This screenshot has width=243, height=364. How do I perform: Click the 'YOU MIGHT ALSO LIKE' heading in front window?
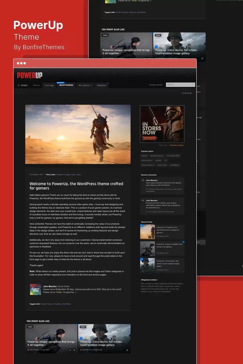[x=38, y=321]
